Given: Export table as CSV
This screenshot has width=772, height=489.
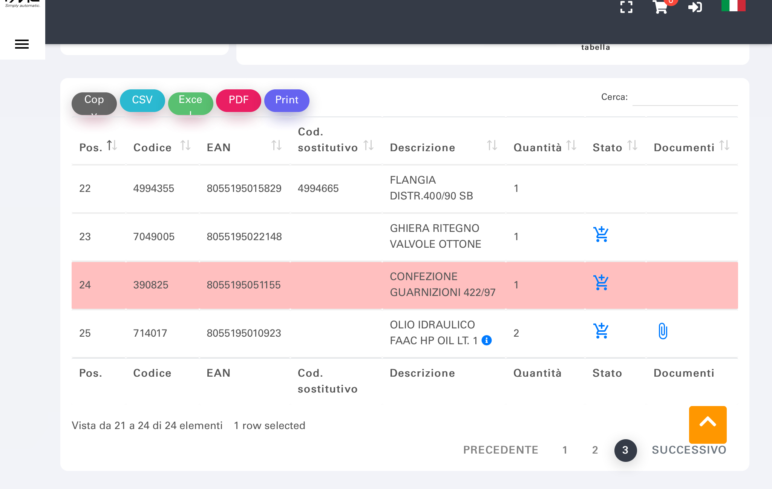Looking at the screenshot, I should tap(142, 100).
